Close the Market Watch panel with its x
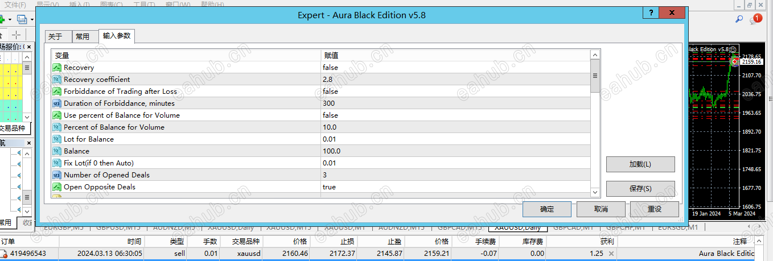 (x=29, y=46)
